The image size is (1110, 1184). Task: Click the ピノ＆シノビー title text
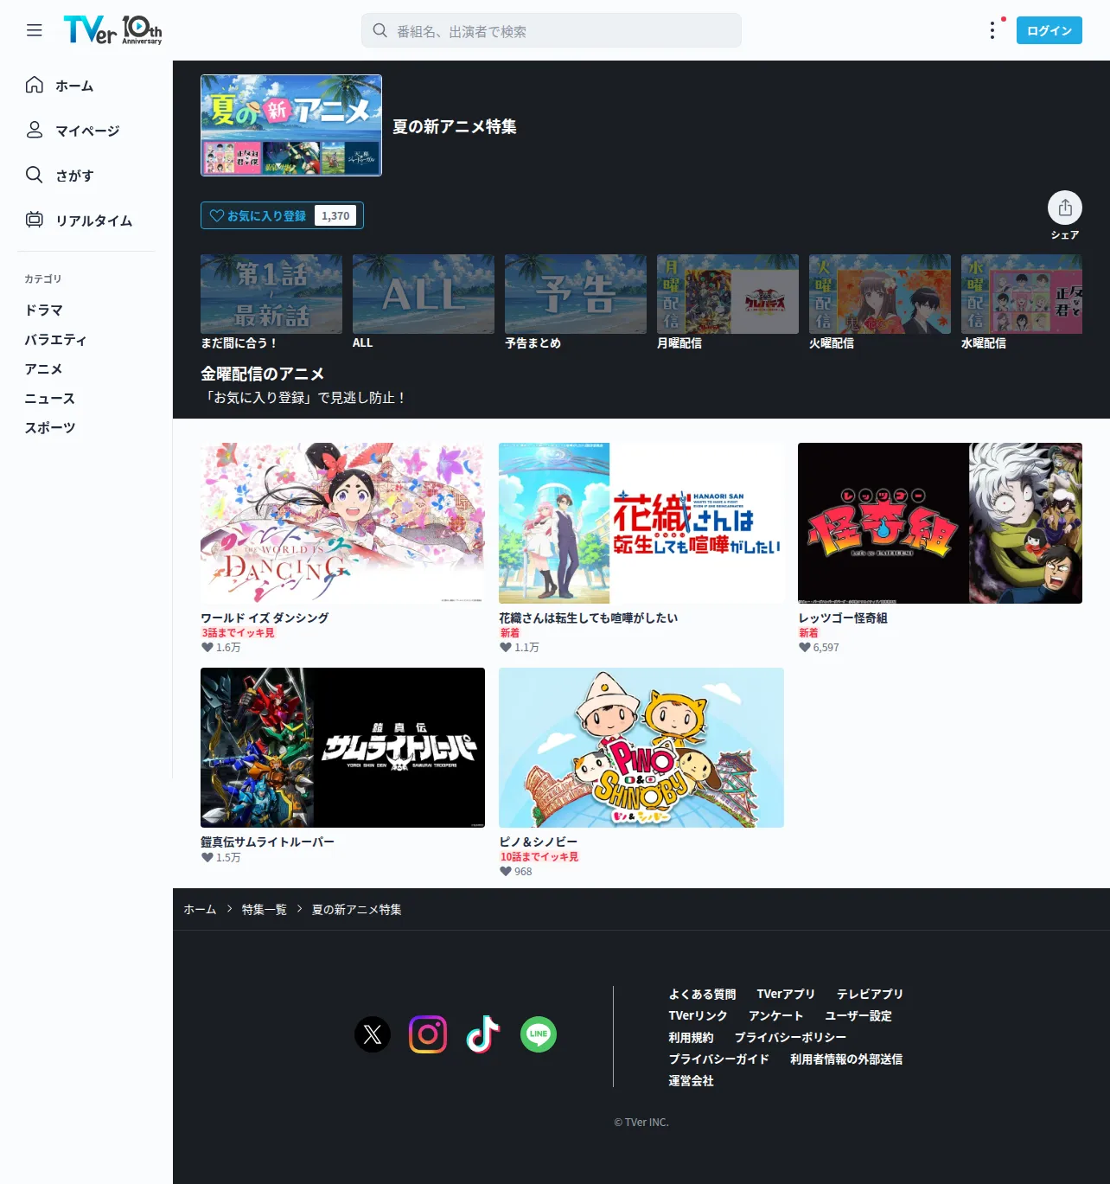(539, 842)
